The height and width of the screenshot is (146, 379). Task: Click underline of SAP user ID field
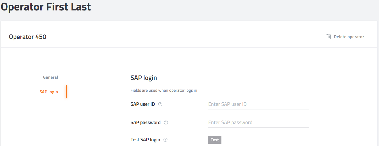tap(259, 109)
